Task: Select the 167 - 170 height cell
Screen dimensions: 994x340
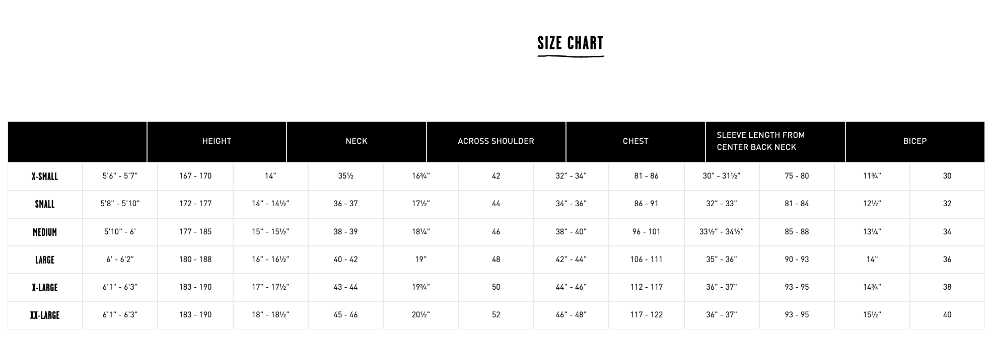Action: [x=195, y=176]
